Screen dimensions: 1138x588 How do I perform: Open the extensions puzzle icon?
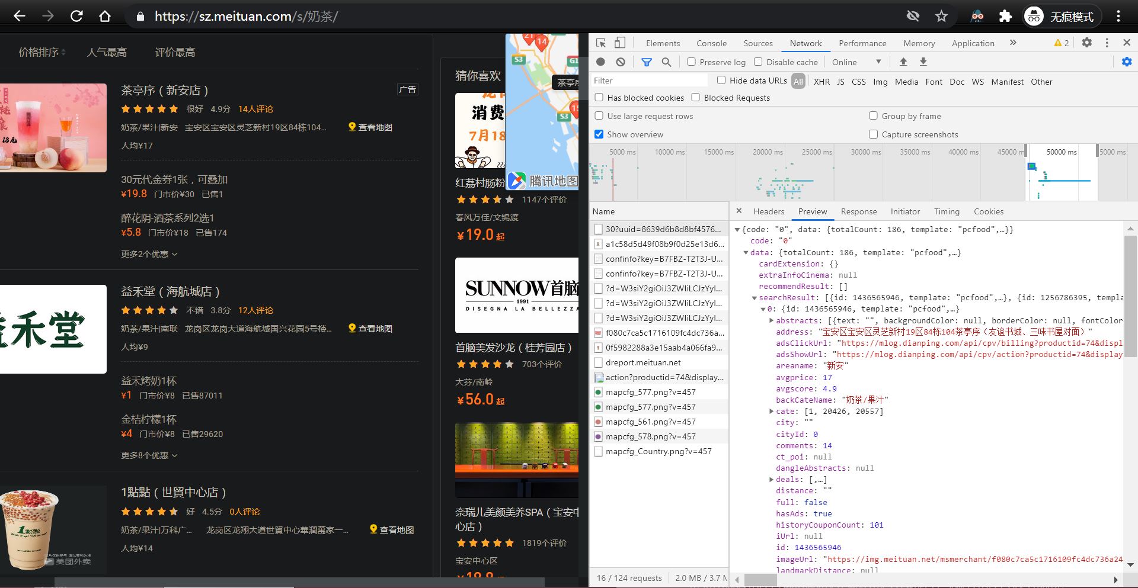pyautogui.click(x=1005, y=16)
